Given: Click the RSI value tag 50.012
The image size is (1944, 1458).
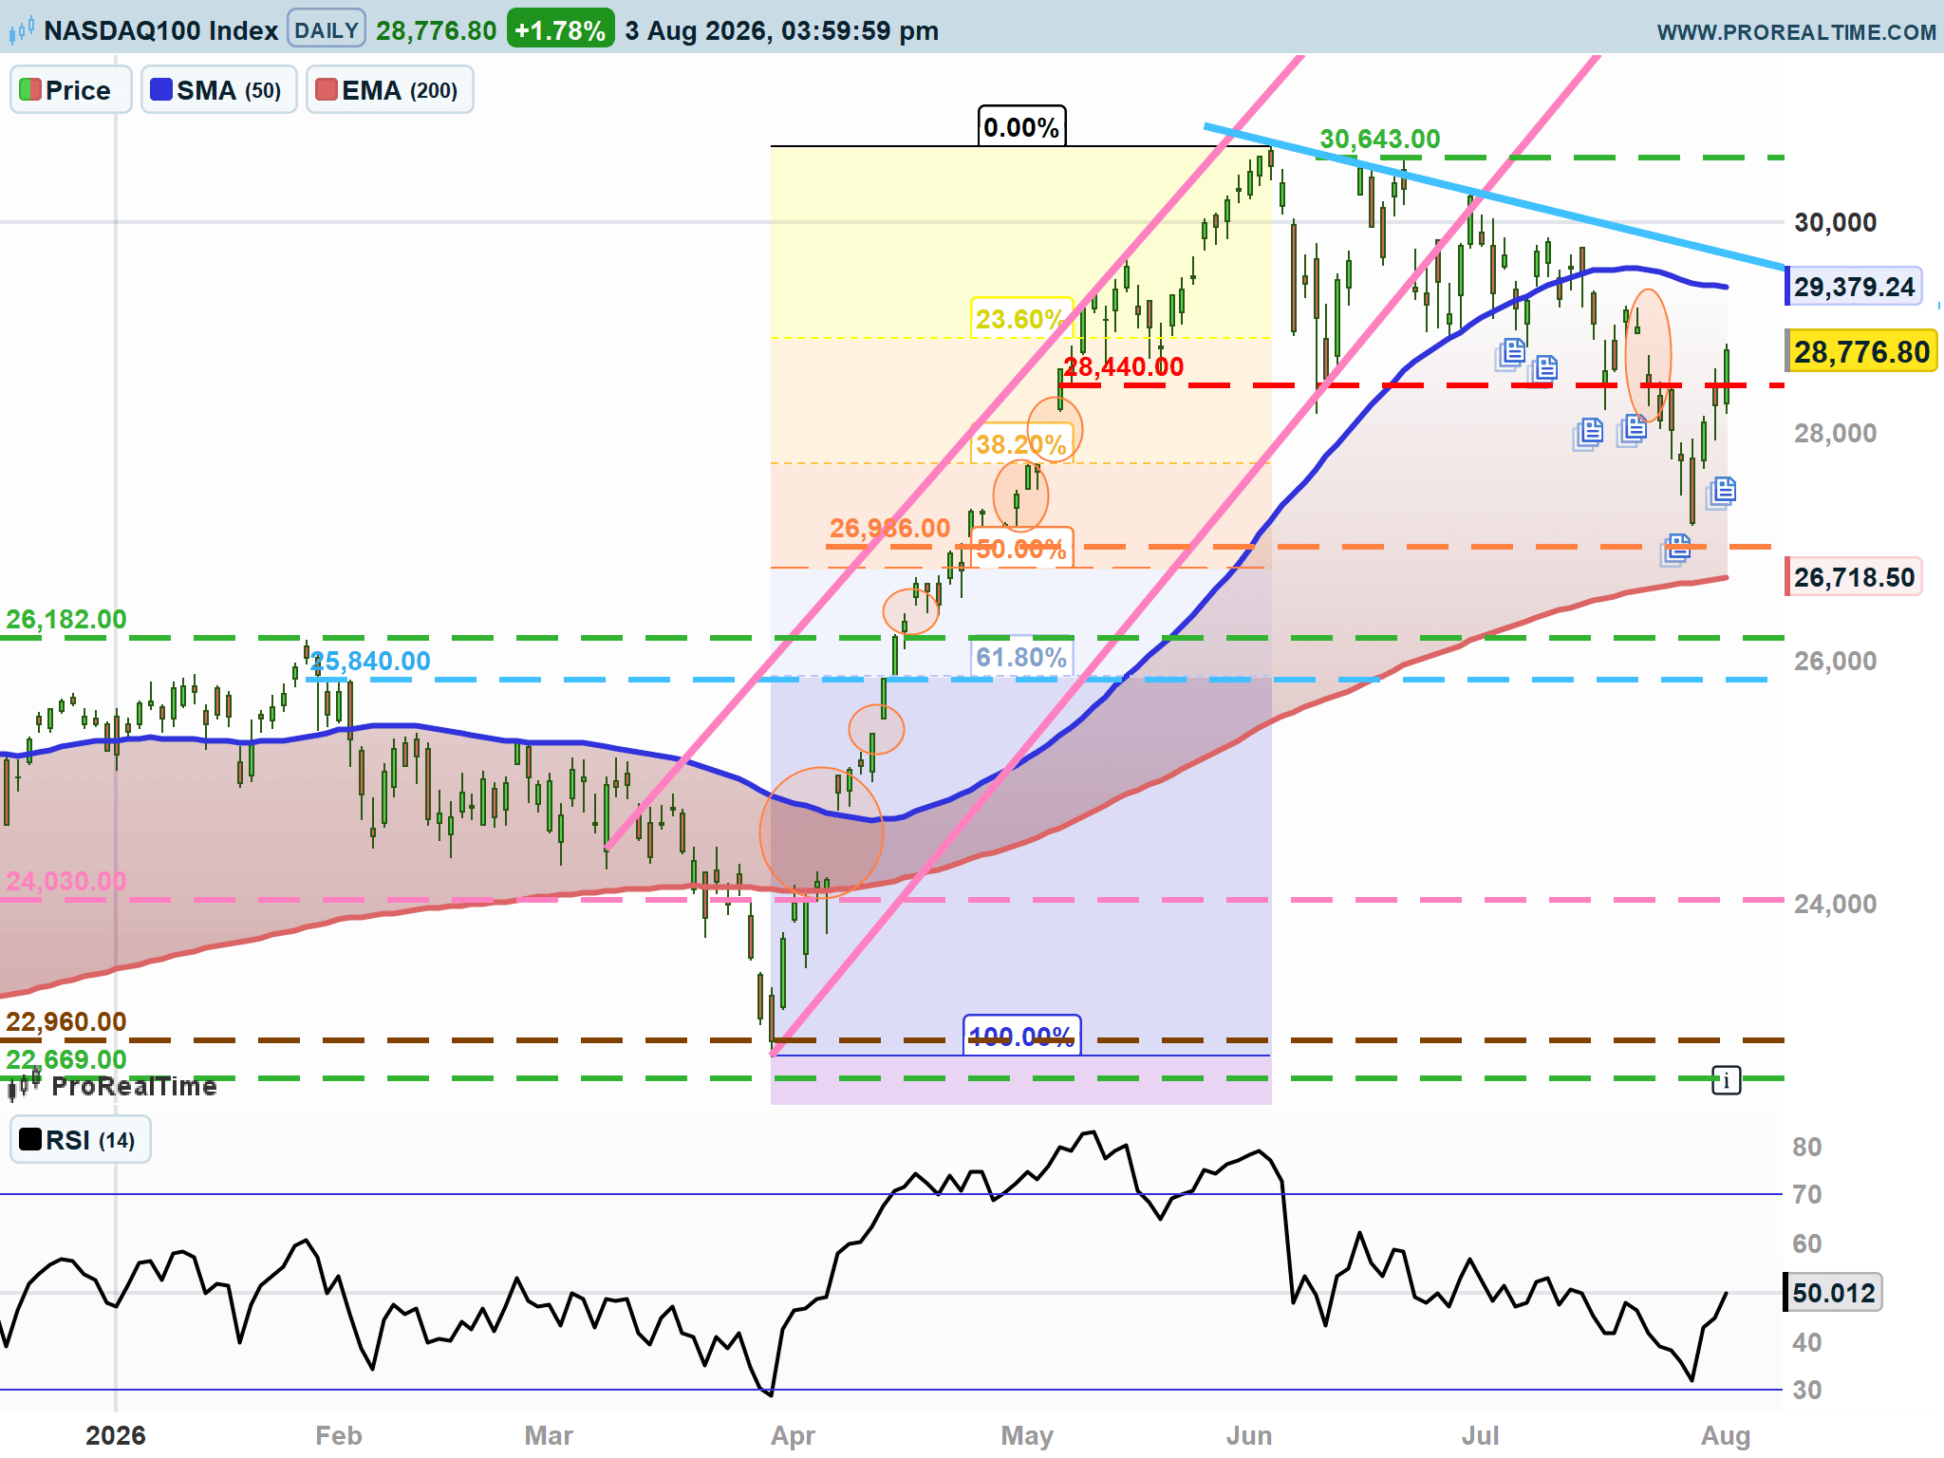Looking at the screenshot, I should 1834,1293.
